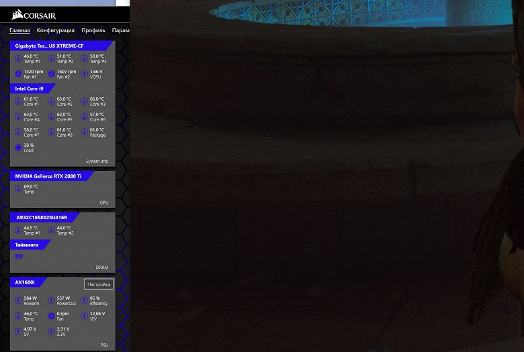Click the Core #8 temperature icon
The image size is (524, 352).
click(51, 132)
